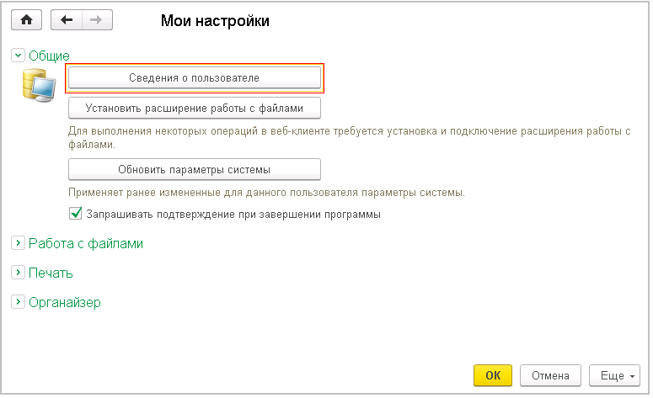Click the Печать section title
Screen dimensions: 653x398
point(51,273)
